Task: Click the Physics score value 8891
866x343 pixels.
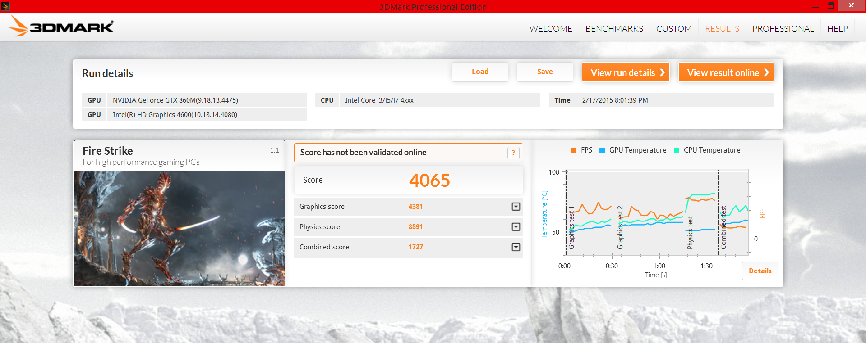Action: (415, 227)
